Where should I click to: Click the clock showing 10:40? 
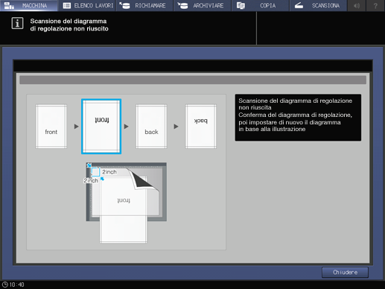pos(13,285)
